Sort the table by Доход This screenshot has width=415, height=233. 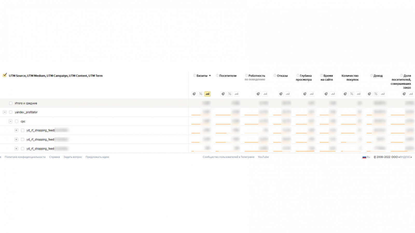[378, 76]
